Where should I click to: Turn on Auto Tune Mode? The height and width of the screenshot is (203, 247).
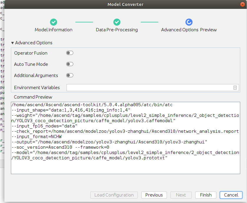[70, 64]
